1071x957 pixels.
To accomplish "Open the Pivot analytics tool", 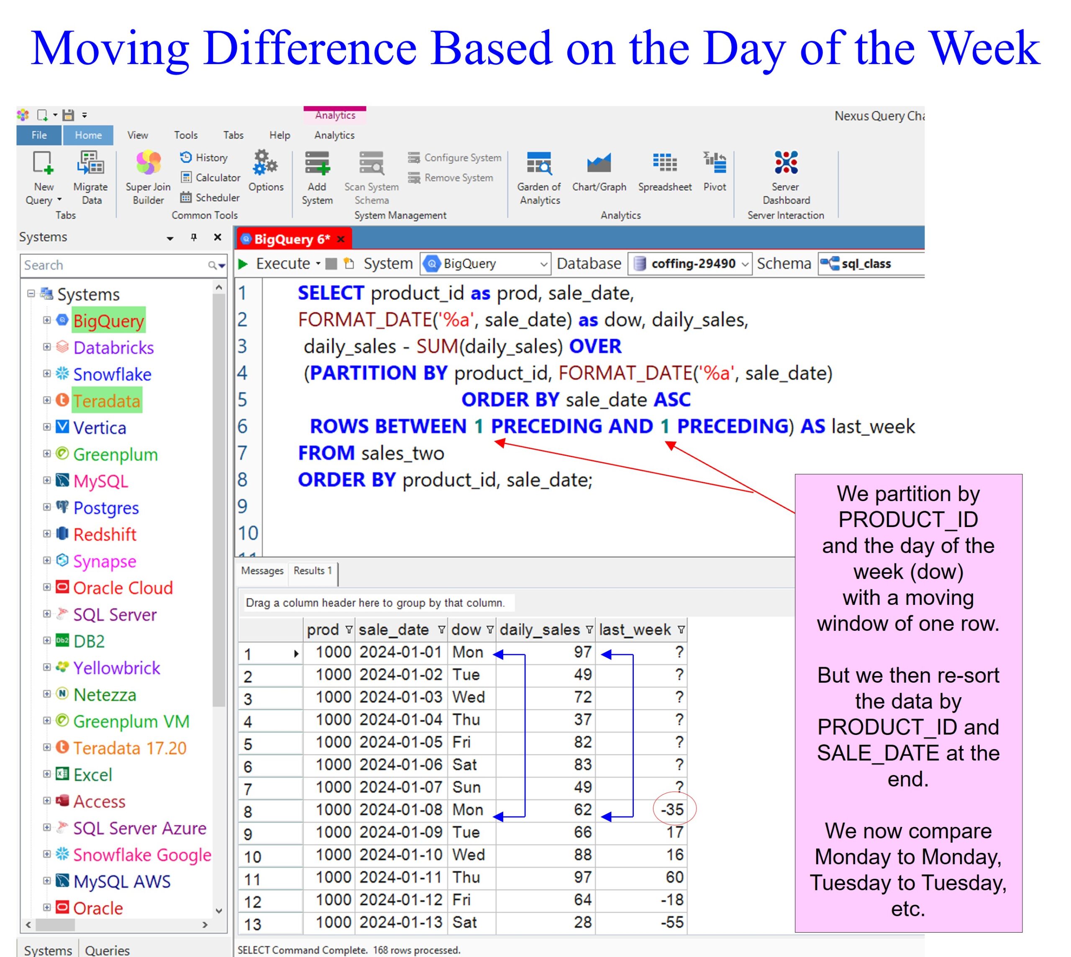I will click(715, 164).
